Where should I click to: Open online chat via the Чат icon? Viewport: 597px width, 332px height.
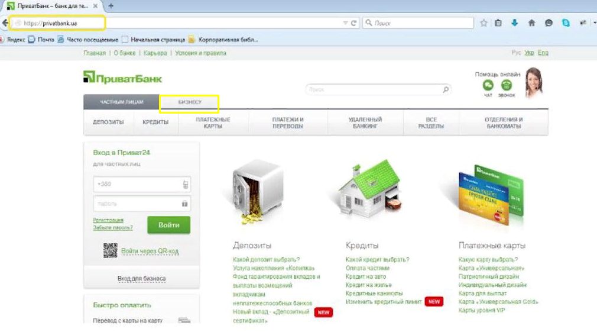[488, 86]
